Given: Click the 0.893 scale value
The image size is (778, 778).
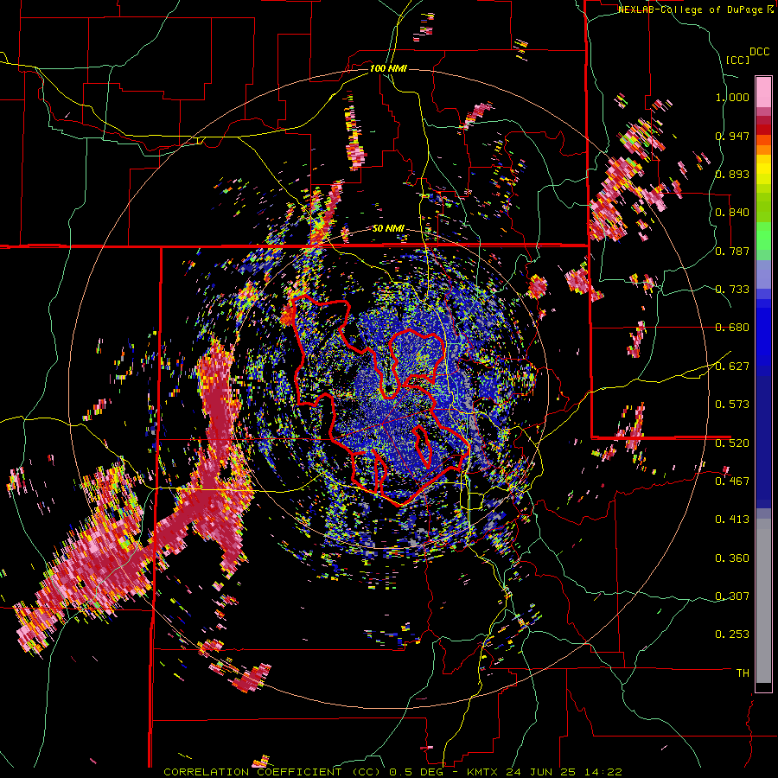Looking at the screenshot, I should pyautogui.click(x=732, y=174).
